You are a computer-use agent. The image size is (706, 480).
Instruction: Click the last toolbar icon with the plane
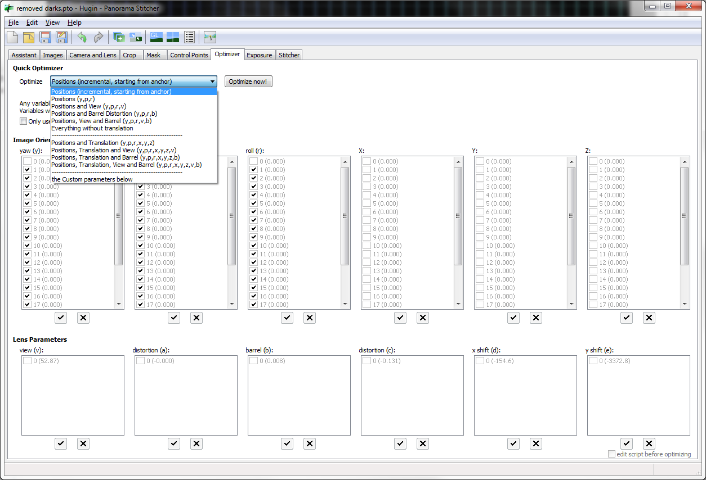pos(210,38)
